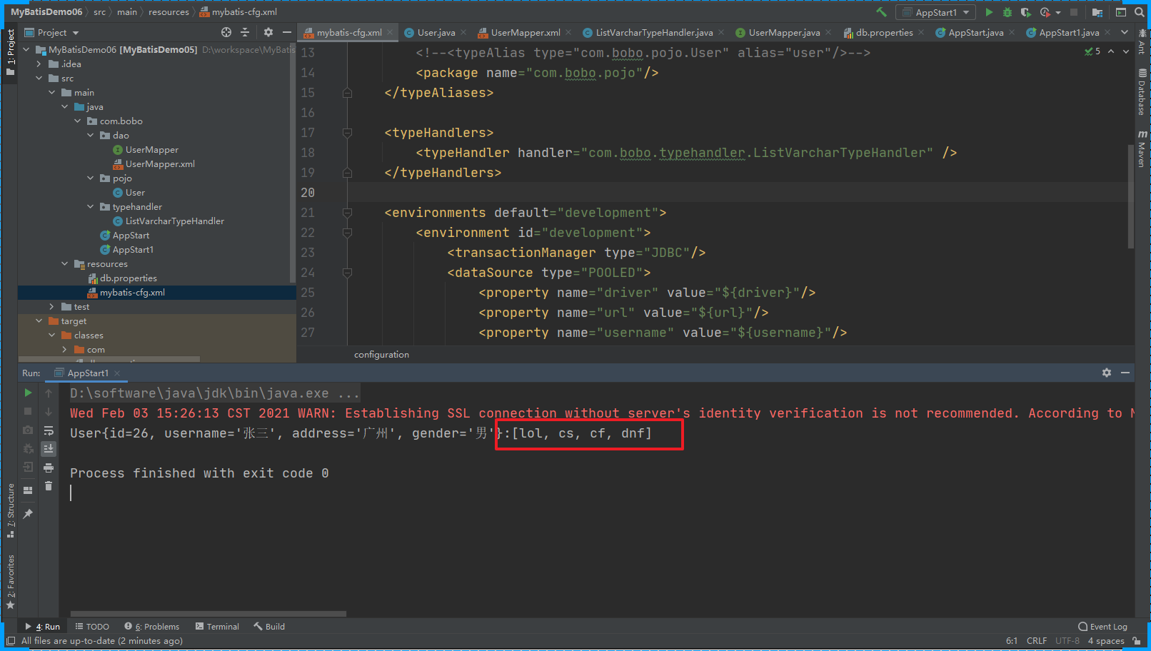This screenshot has height=651, width=1151.
Task: Open the Ant tool window
Action: [1142, 42]
